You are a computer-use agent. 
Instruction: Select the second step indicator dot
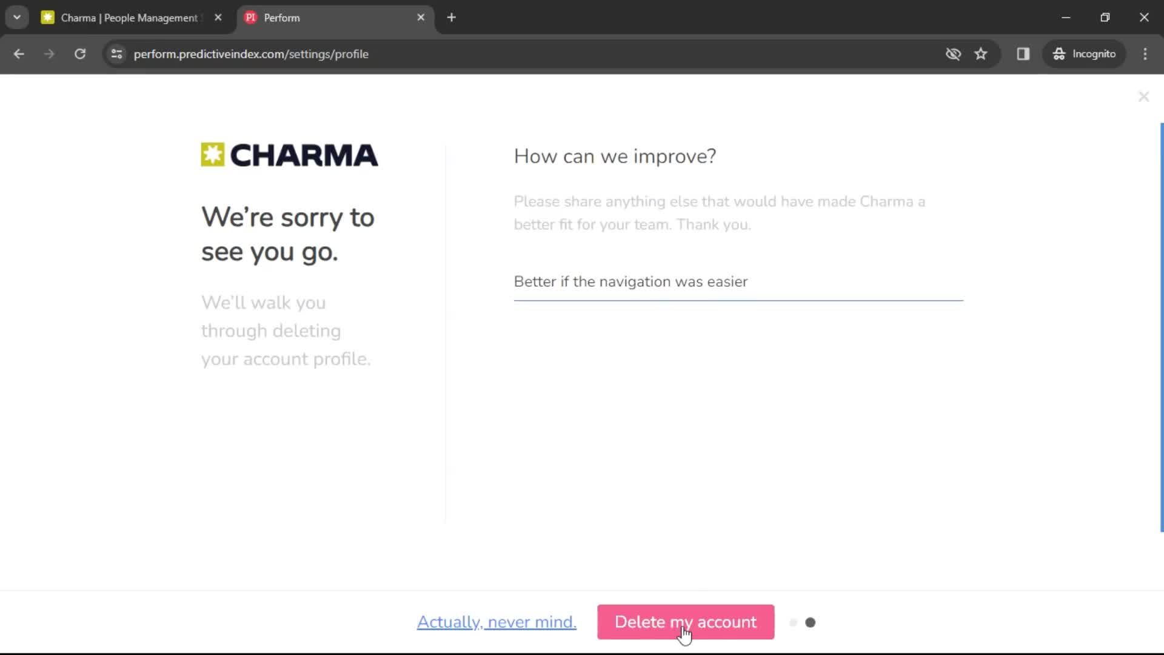[x=810, y=623]
